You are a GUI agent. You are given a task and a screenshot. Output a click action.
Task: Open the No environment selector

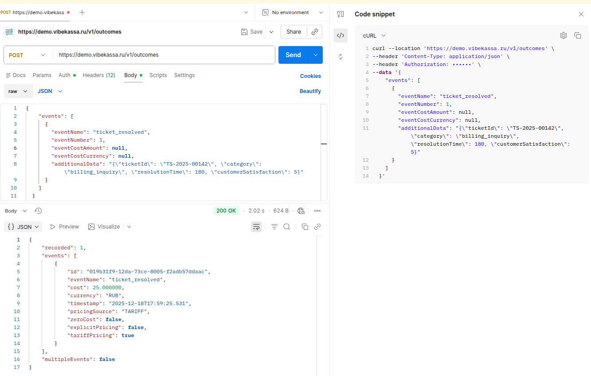tap(292, 12)
